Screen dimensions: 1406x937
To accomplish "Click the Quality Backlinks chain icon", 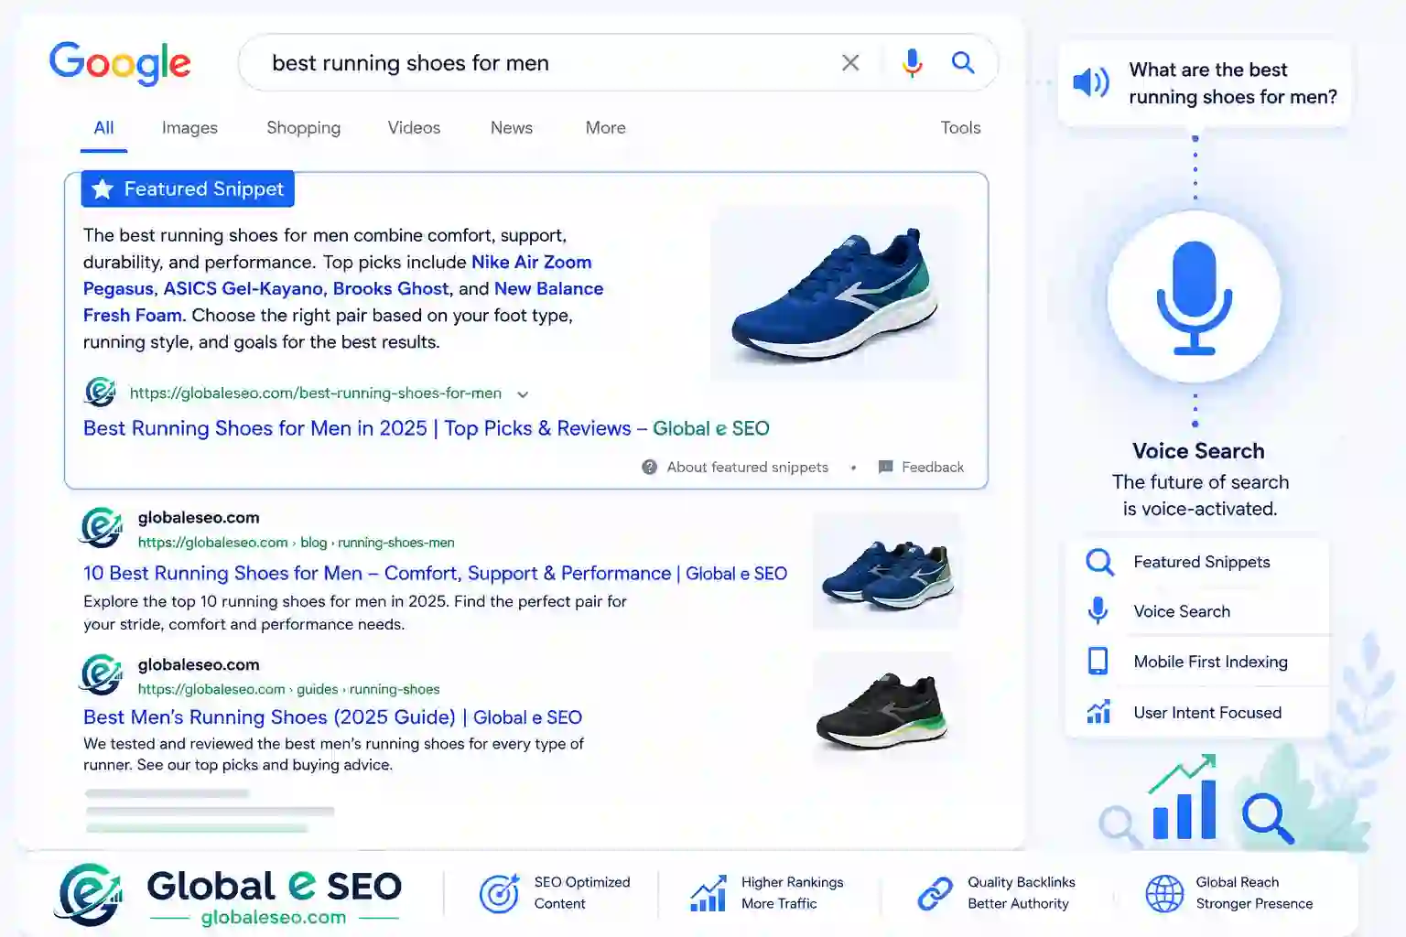I will click(x=935, y=893).
